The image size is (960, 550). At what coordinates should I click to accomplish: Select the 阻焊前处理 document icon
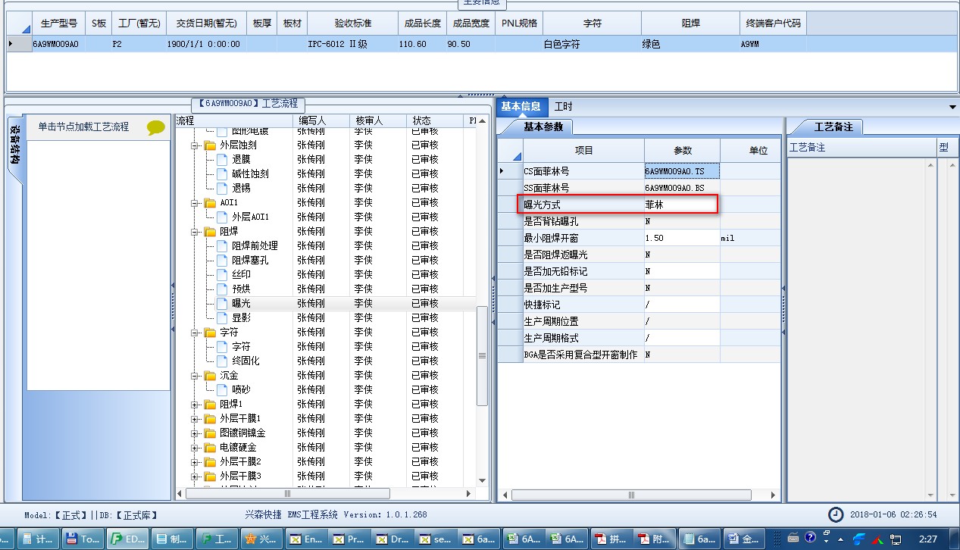coord(221,245)
